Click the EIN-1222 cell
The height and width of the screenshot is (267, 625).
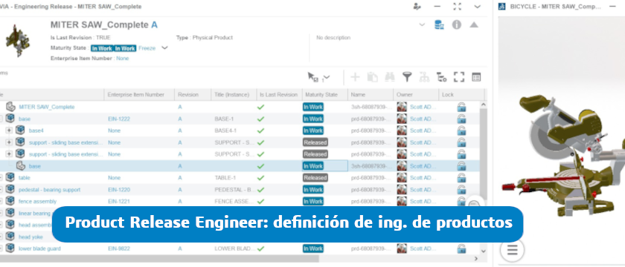119,119
